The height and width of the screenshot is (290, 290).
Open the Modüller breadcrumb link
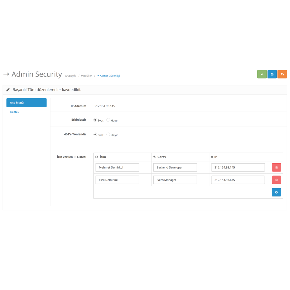pyautogui.click(x=86, y=75)
